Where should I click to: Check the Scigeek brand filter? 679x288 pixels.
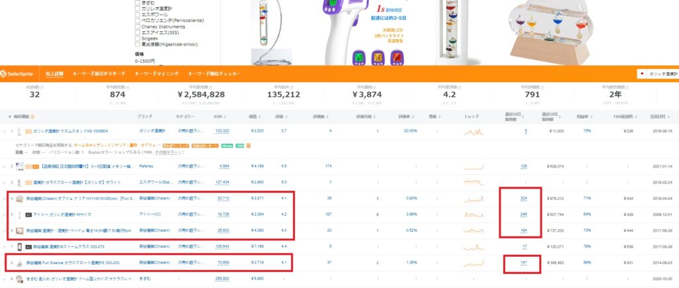click(x=137, y=38)
